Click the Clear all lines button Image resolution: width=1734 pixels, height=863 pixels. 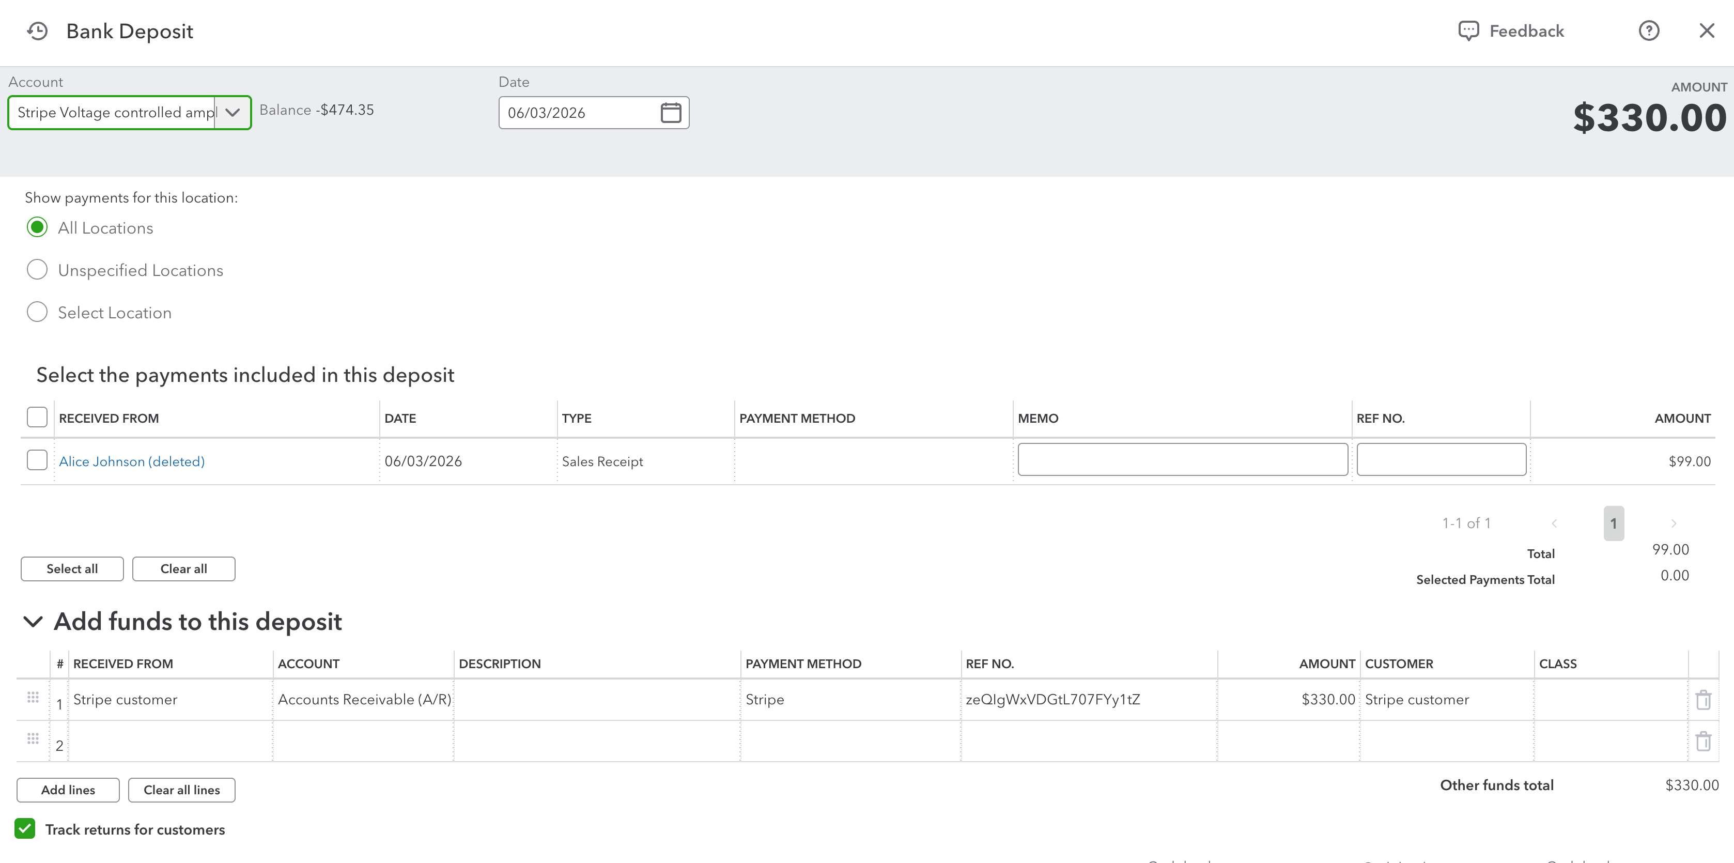tap(182, 790)
